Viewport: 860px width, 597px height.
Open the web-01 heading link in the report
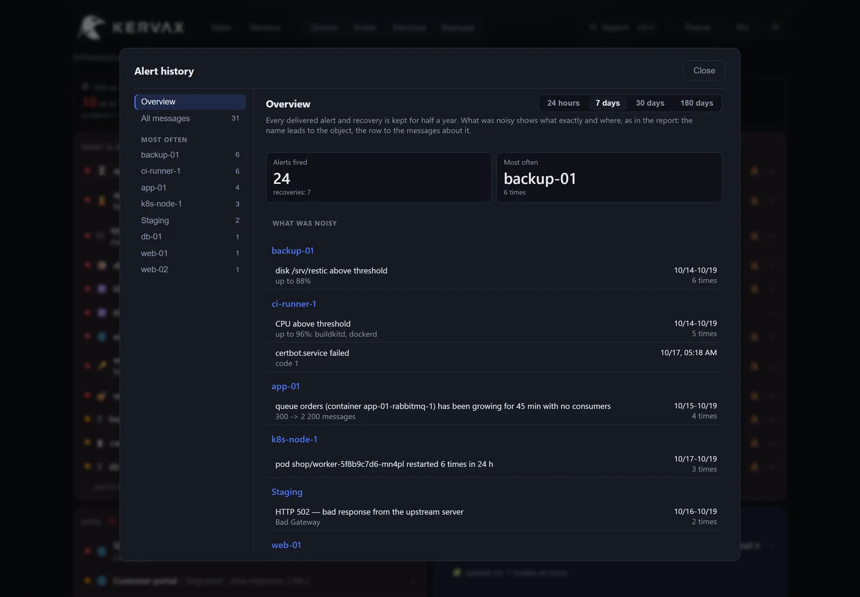click(286, 545)
